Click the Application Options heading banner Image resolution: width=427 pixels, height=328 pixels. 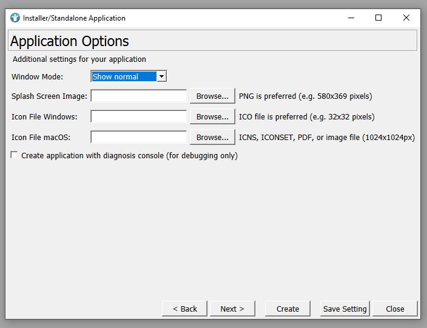212,41
